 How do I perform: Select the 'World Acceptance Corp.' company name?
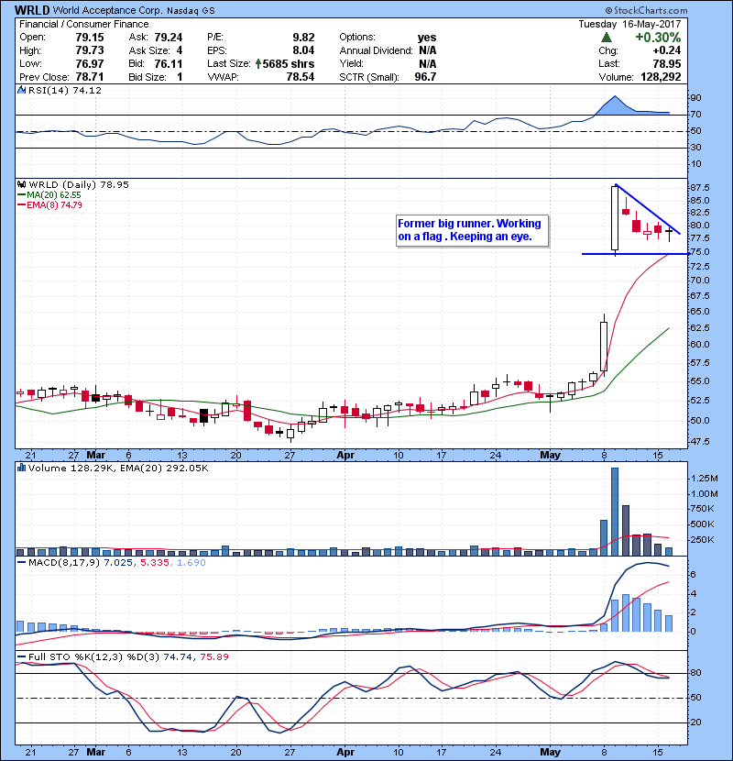[x=108, y=10]
